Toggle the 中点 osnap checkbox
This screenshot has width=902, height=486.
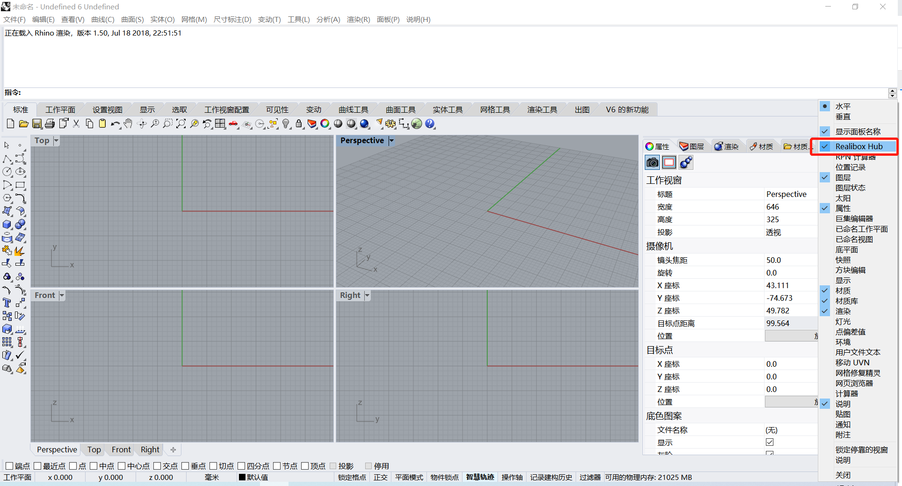[94, 466]
